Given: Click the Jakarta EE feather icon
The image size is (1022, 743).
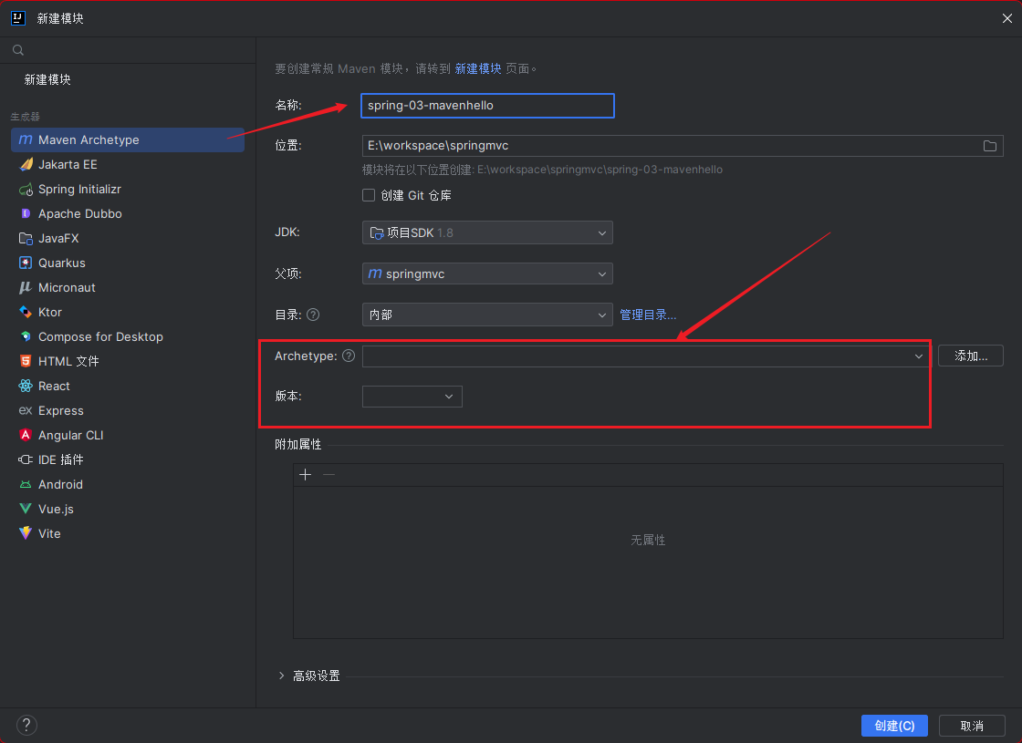Looking at the screenshot, I should pos(26,165).
